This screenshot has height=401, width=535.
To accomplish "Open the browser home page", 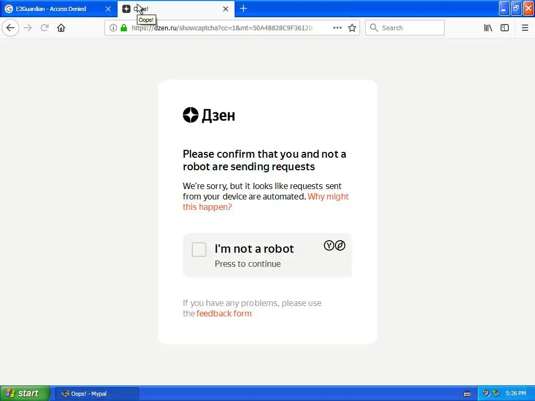I will point(61,28).
